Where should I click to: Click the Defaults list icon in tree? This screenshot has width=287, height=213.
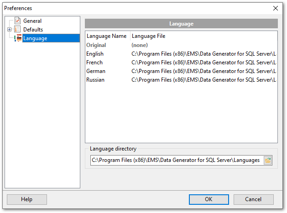click(18, 30)
